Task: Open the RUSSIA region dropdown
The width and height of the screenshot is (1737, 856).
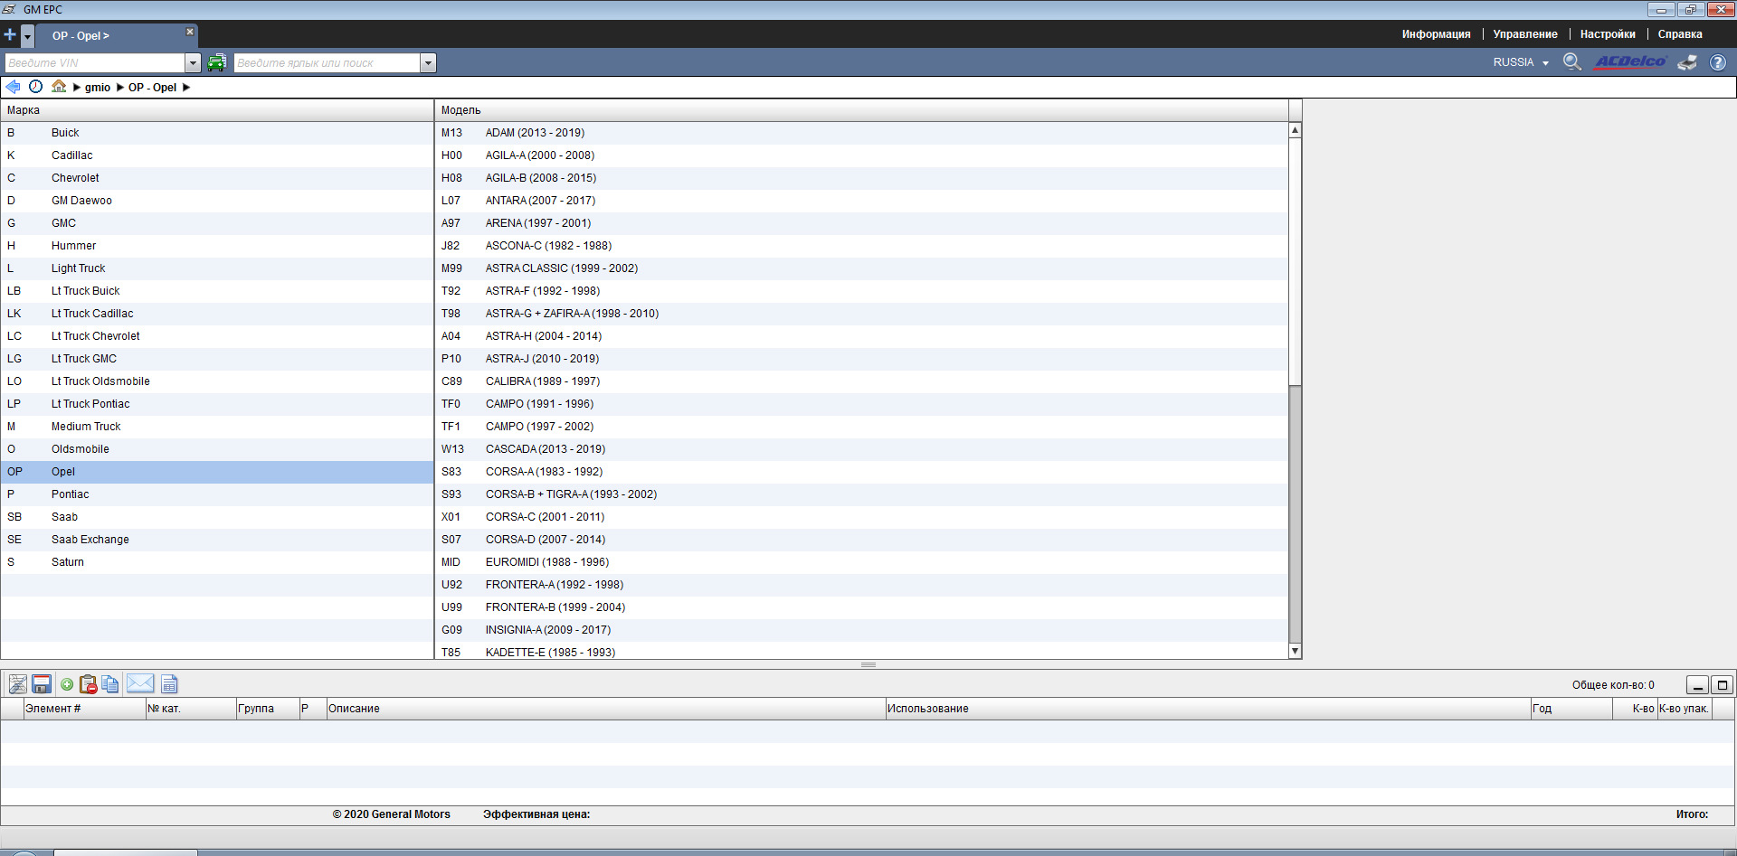Action: [1521, 62]
